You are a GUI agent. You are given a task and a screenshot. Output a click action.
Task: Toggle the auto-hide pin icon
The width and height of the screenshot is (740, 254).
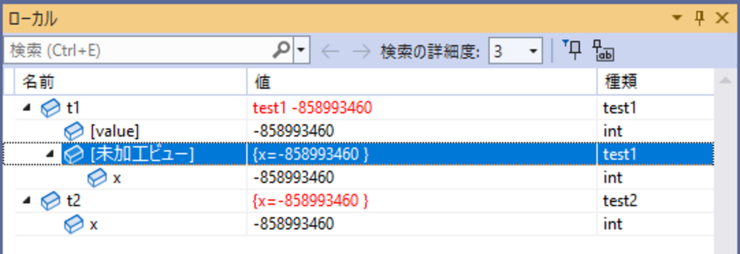[x=700, y=18]
